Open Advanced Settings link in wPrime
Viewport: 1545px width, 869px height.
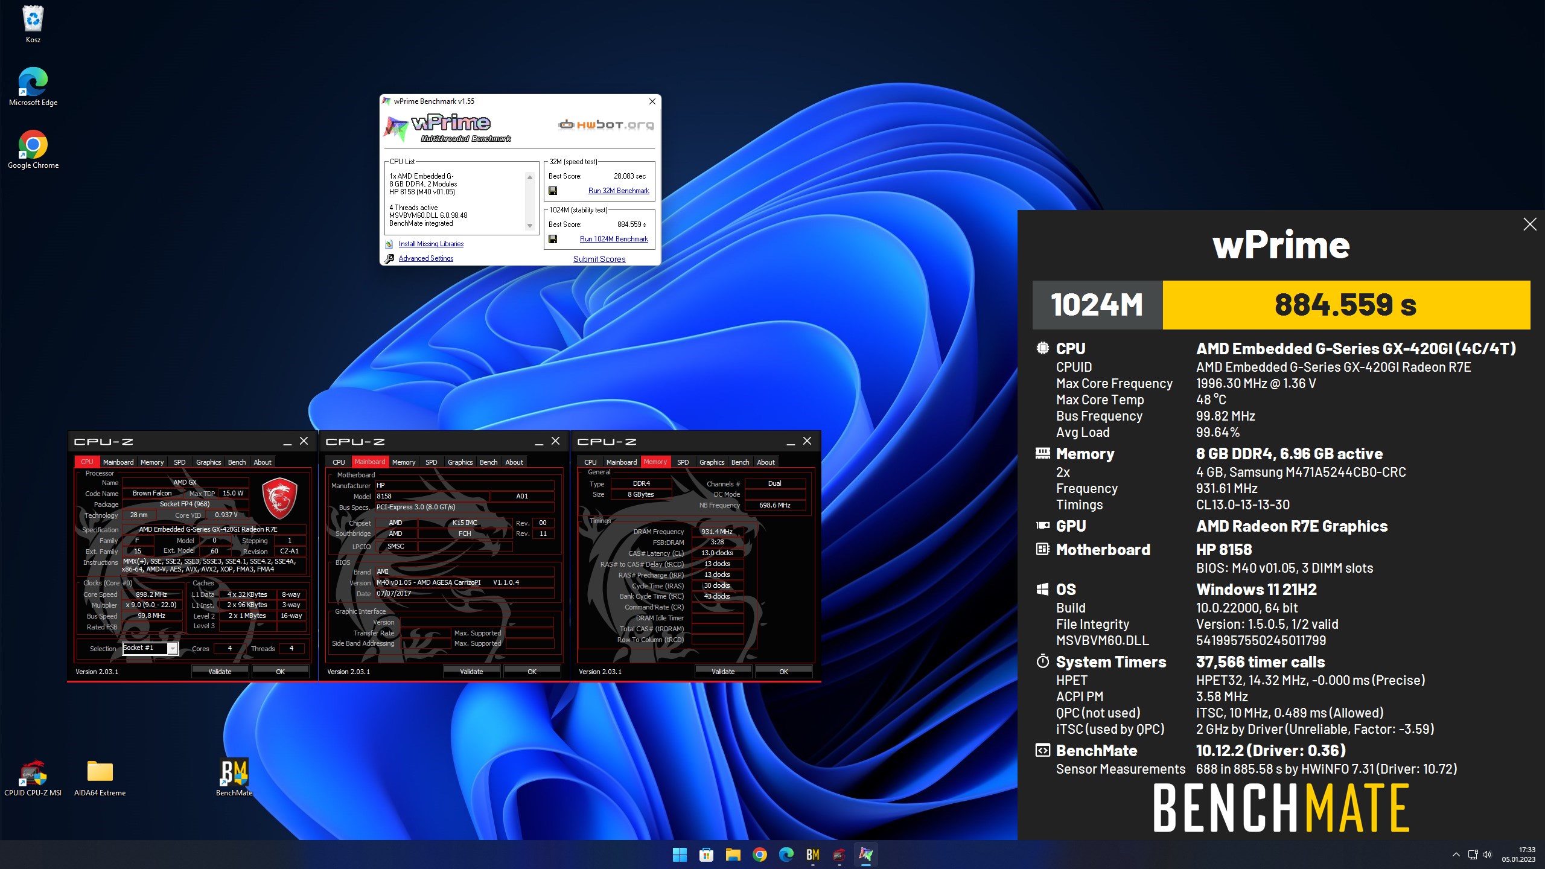tap(426, 258)
